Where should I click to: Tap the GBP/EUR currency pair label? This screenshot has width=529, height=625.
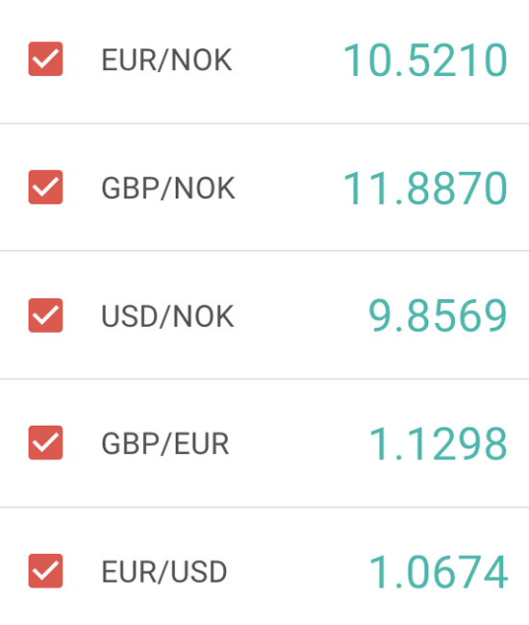[165, 443]
